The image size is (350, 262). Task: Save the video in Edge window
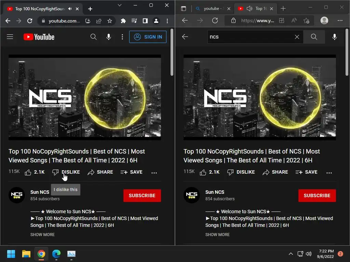click(x=307, y=172)
